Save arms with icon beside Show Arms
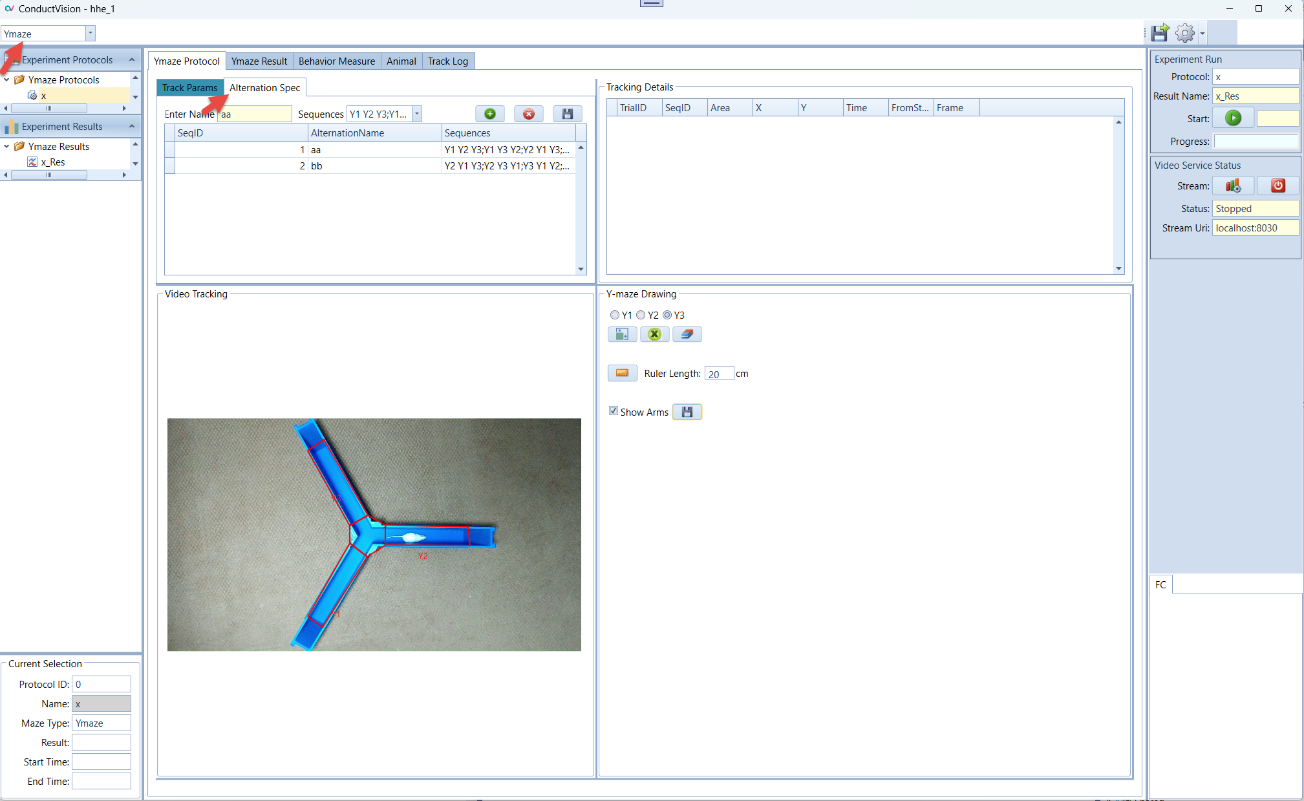1304x801 pixels. pyautogui.click(x=687, y=412)
